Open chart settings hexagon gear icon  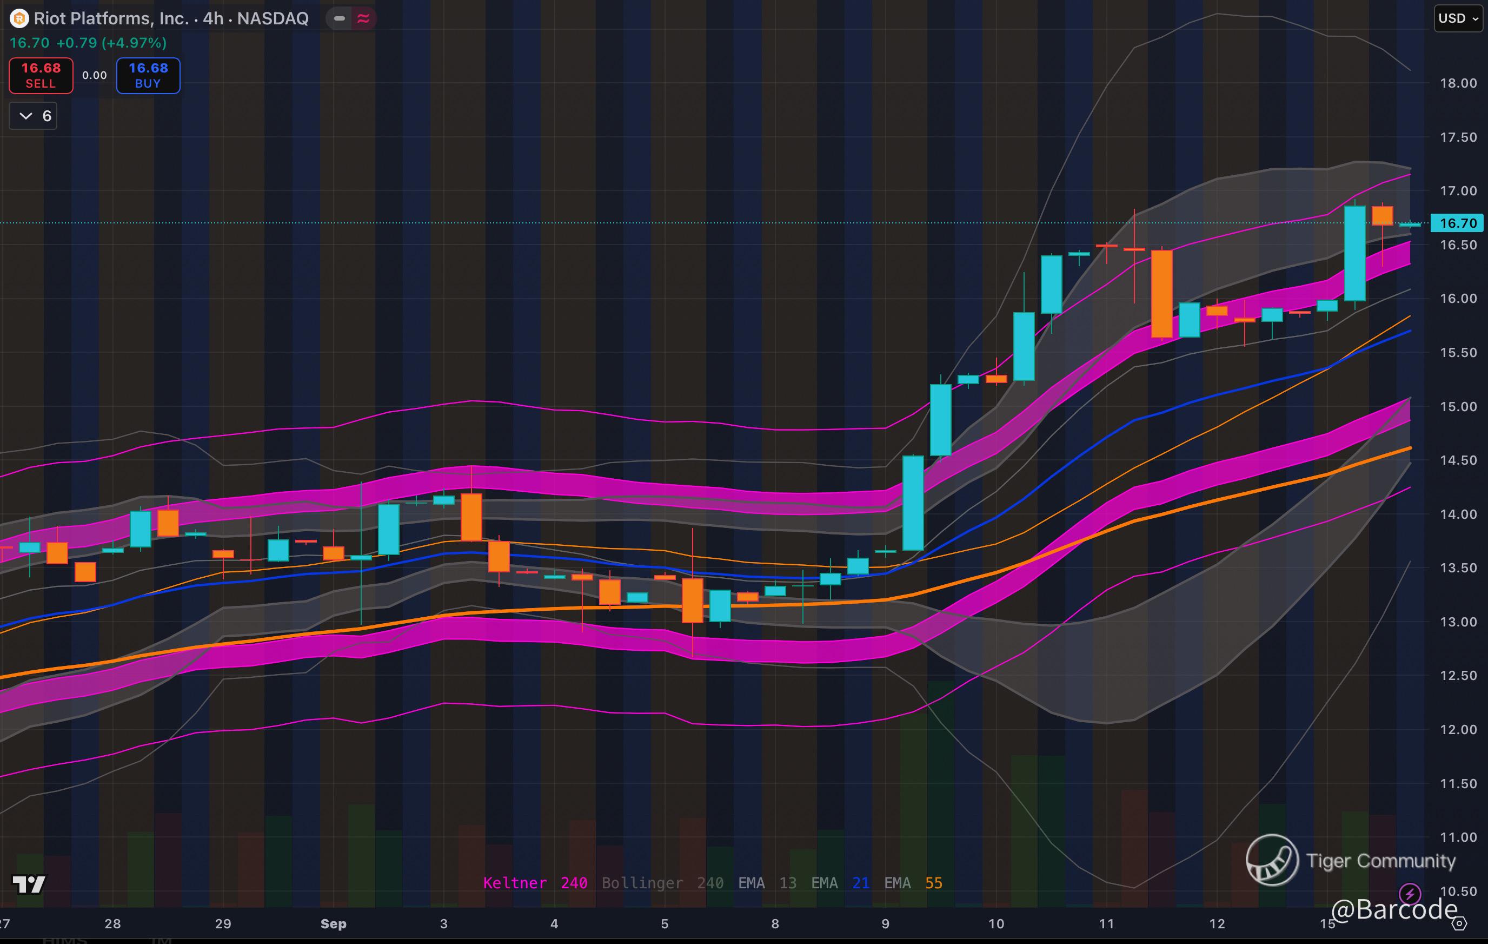point(1459,923)
